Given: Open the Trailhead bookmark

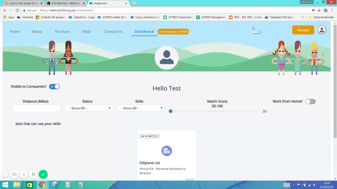Looking at the screenshot, I should [279, 17].
